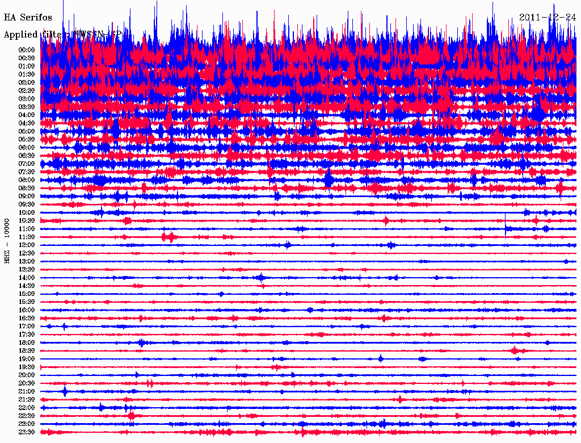
Task: Select the 15:30 time label
Action: click(27, 302)
